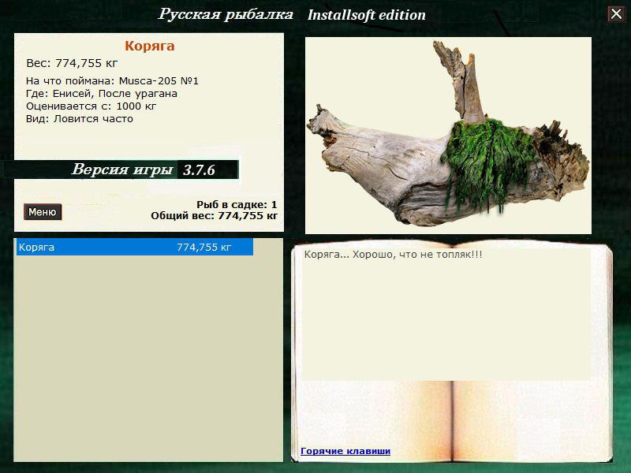
Task: Select the Коряга row in catch list
Action: click(x=135, y=247)
